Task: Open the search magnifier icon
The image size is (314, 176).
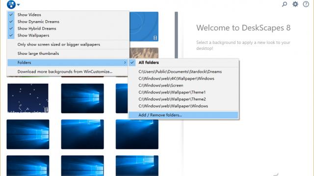Action: 285,4
